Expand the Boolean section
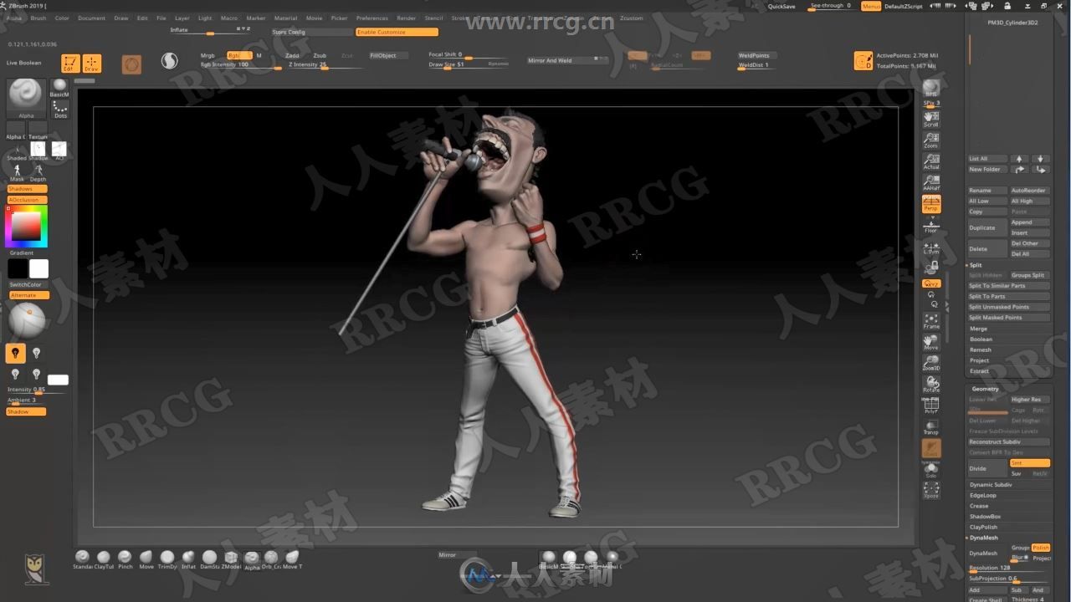 pyautogui.click(x=981, y=339)
